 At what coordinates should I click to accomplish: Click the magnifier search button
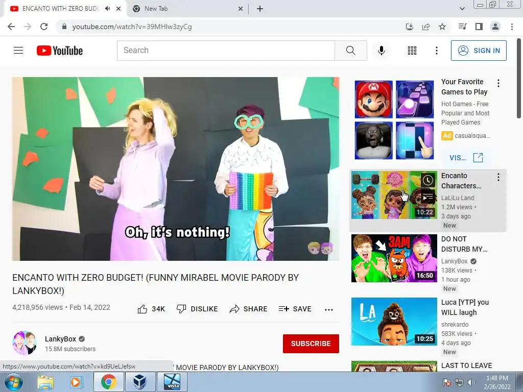coord(350,51)
